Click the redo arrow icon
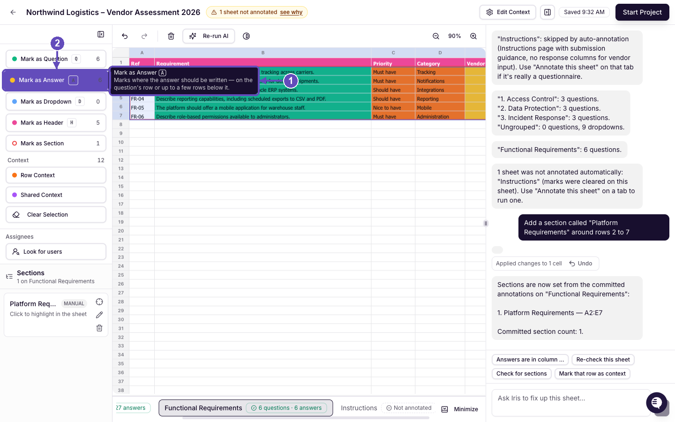Screen dimensions: 675x422 pyautogui.click(x=144, y=36)
